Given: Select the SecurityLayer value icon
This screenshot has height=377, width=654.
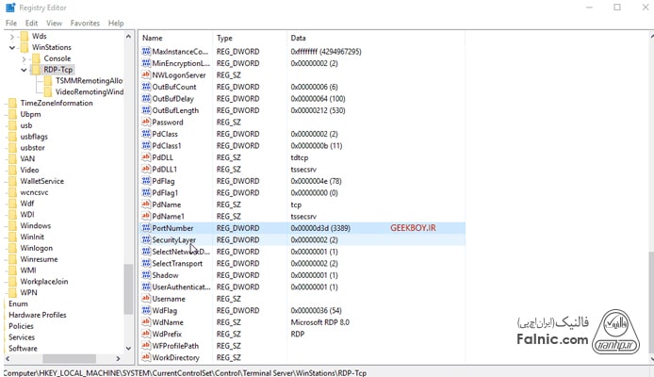Looking at the screenshot, I should [145, 240].
